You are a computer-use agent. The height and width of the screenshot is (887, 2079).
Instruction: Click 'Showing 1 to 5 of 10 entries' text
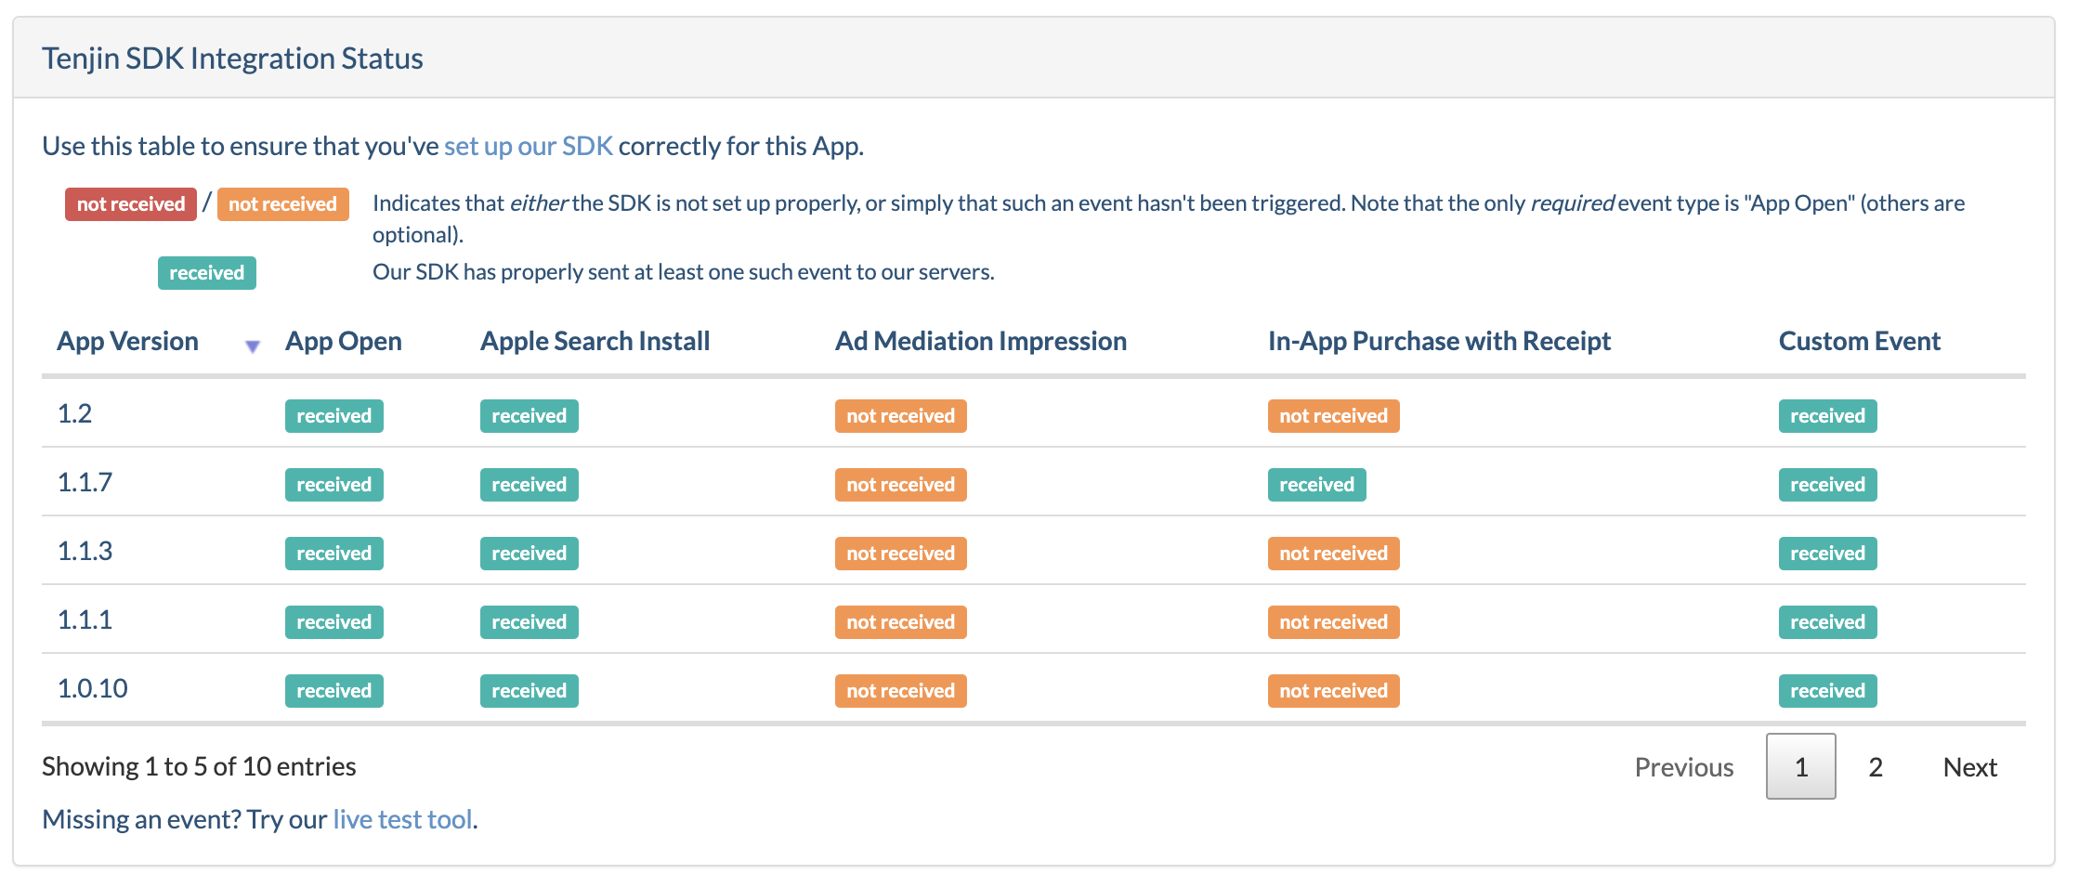click(199, 766)
